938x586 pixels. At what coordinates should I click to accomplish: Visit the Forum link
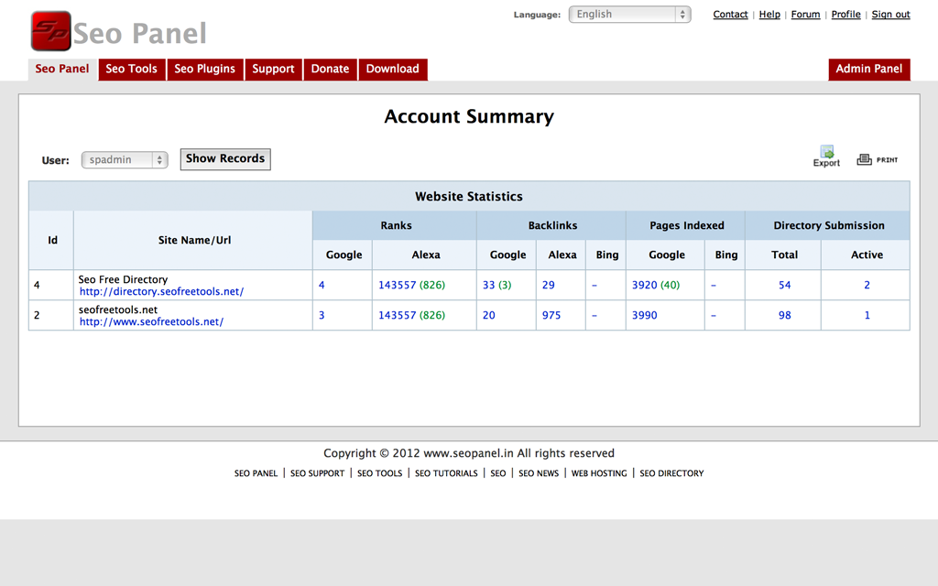(x=805, y=15)
